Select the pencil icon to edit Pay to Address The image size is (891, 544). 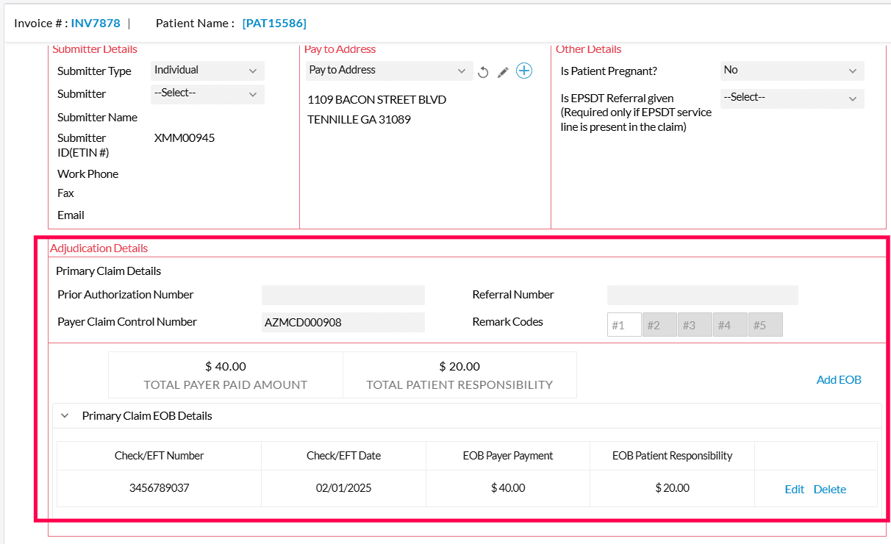pyautogui.click(x=503, y=71)
